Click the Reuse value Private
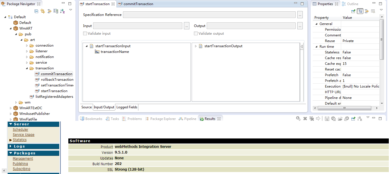The height and width of the screenshot is (174, 389). click(x=348, y=41)
